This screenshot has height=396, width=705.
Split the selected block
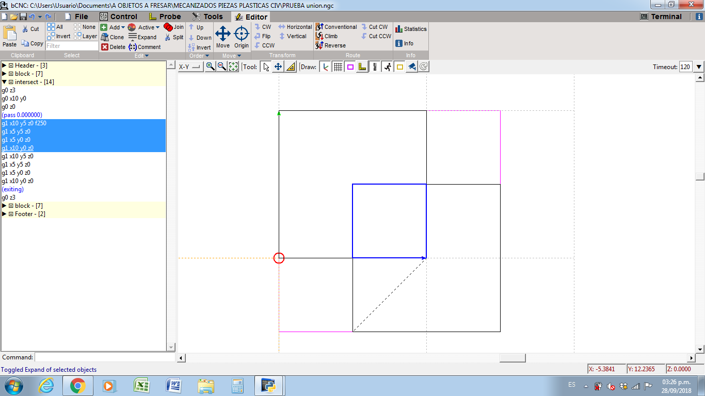[174, 37]
